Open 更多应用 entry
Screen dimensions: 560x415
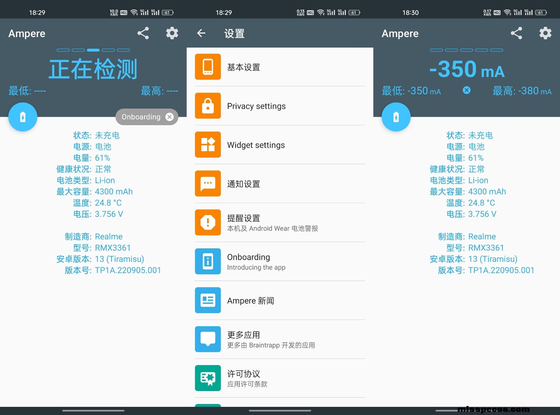(280, 339)
